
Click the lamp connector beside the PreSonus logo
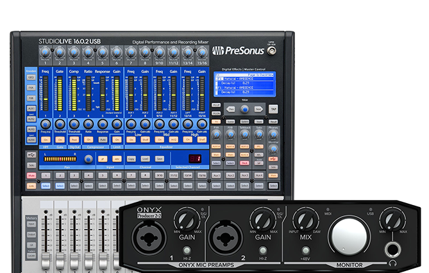coord(271,51)
